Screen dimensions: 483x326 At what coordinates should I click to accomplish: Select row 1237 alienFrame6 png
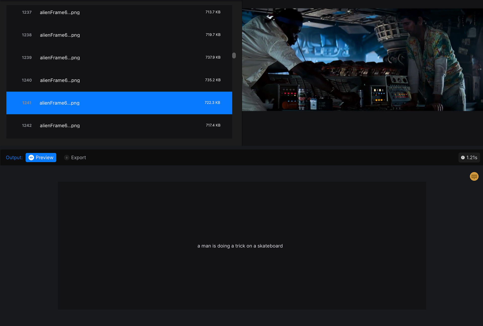pos(119,12)
